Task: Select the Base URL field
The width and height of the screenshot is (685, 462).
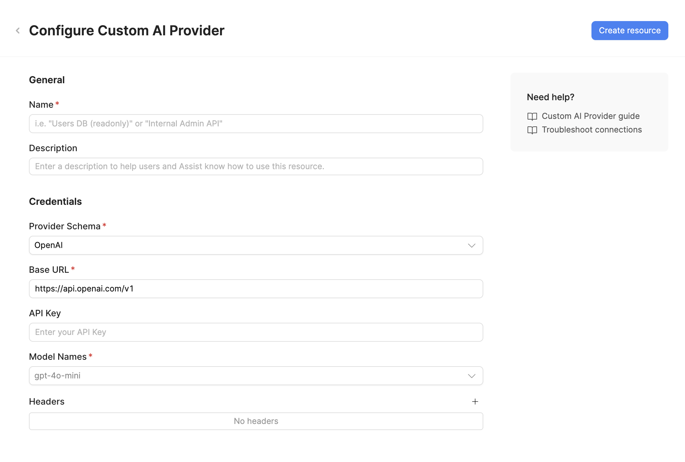Action: 256,288
